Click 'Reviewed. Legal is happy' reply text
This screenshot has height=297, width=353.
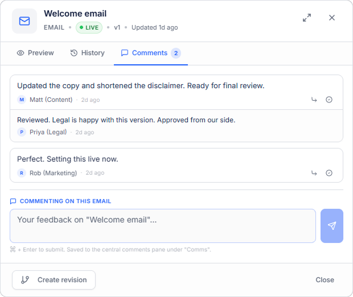point(126,120)
